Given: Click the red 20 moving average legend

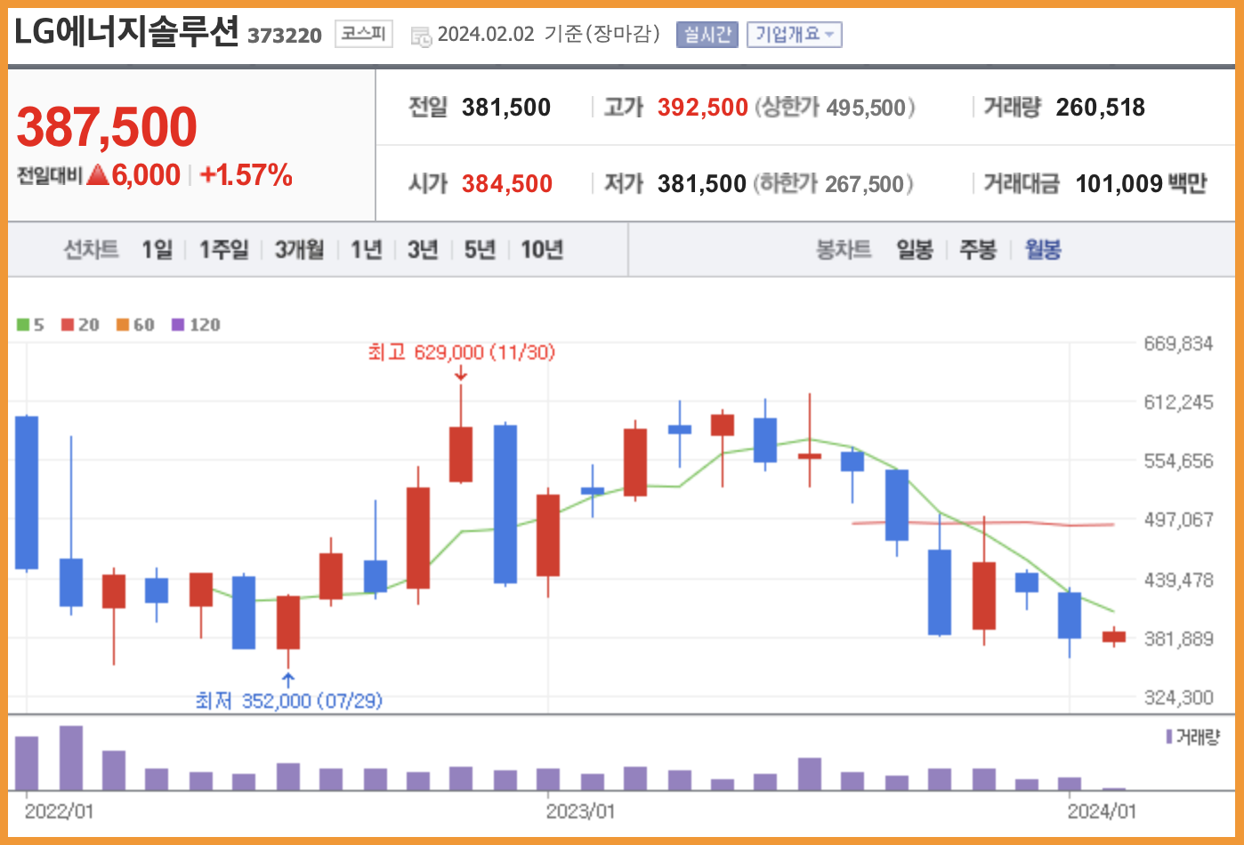Looking at the screenshot, I should (80, 325).
